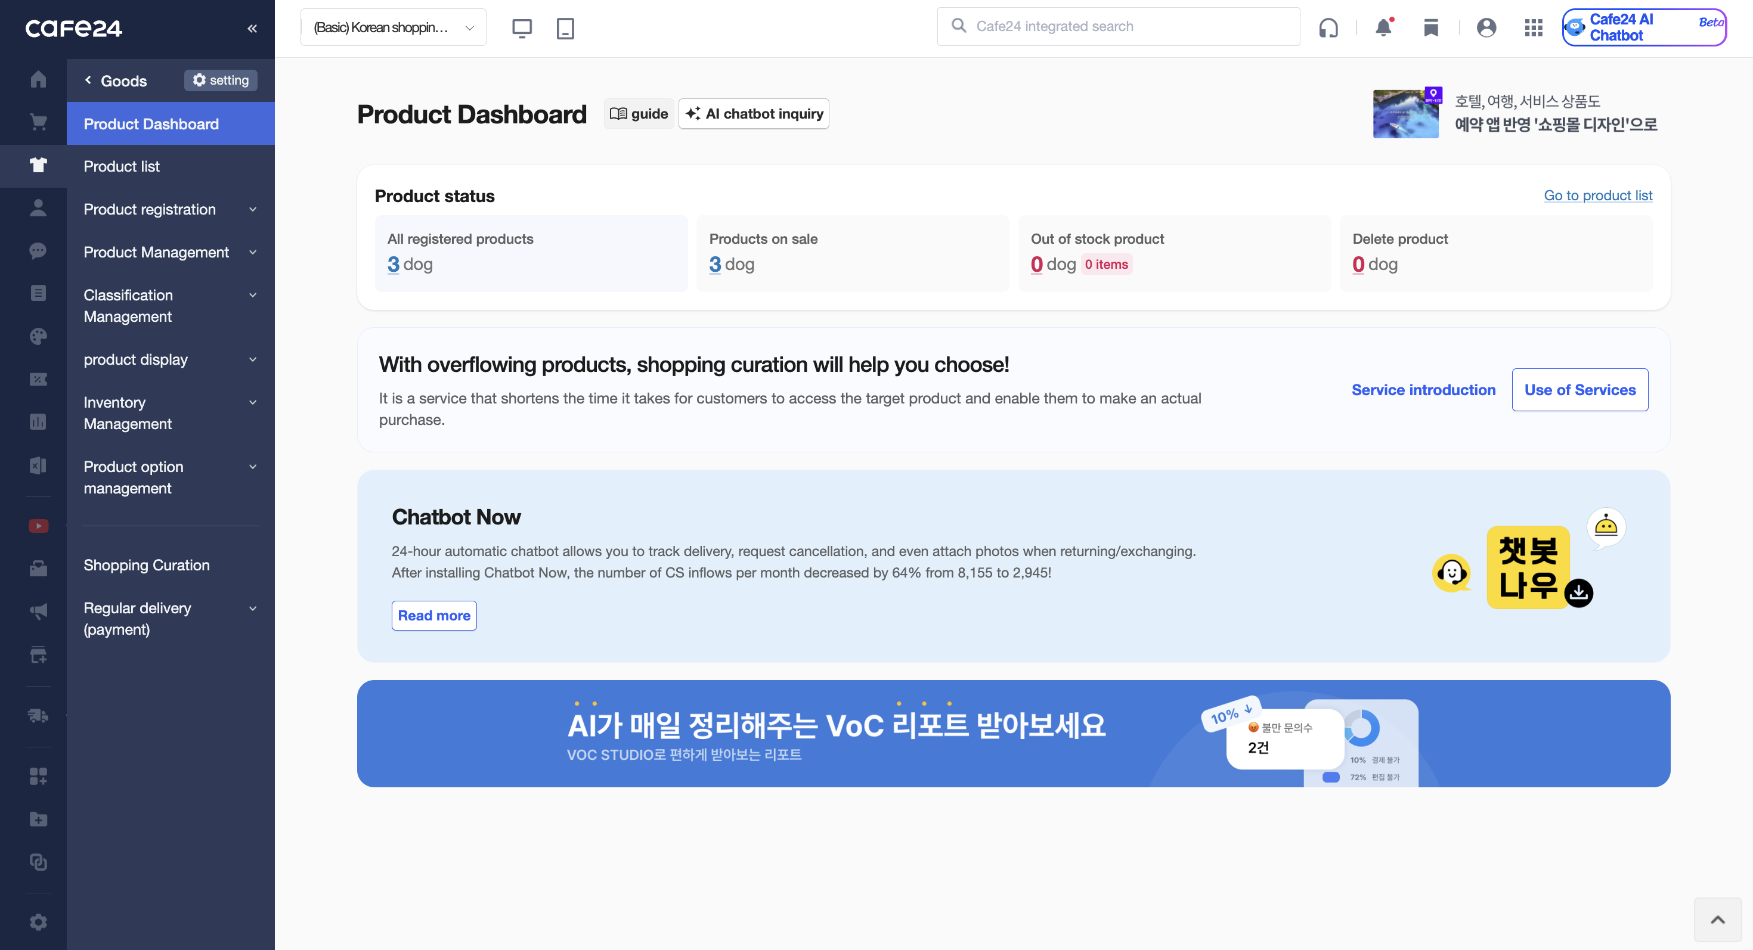Open Product list menu item

122,166
